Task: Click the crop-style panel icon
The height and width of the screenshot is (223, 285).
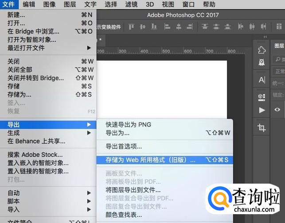Action: [x=262, y=128]
